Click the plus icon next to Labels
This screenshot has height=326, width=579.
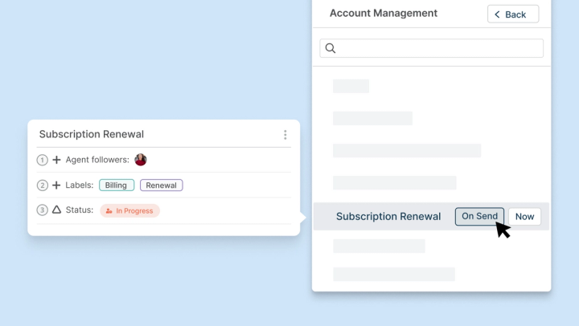click(x=56, y=185)
